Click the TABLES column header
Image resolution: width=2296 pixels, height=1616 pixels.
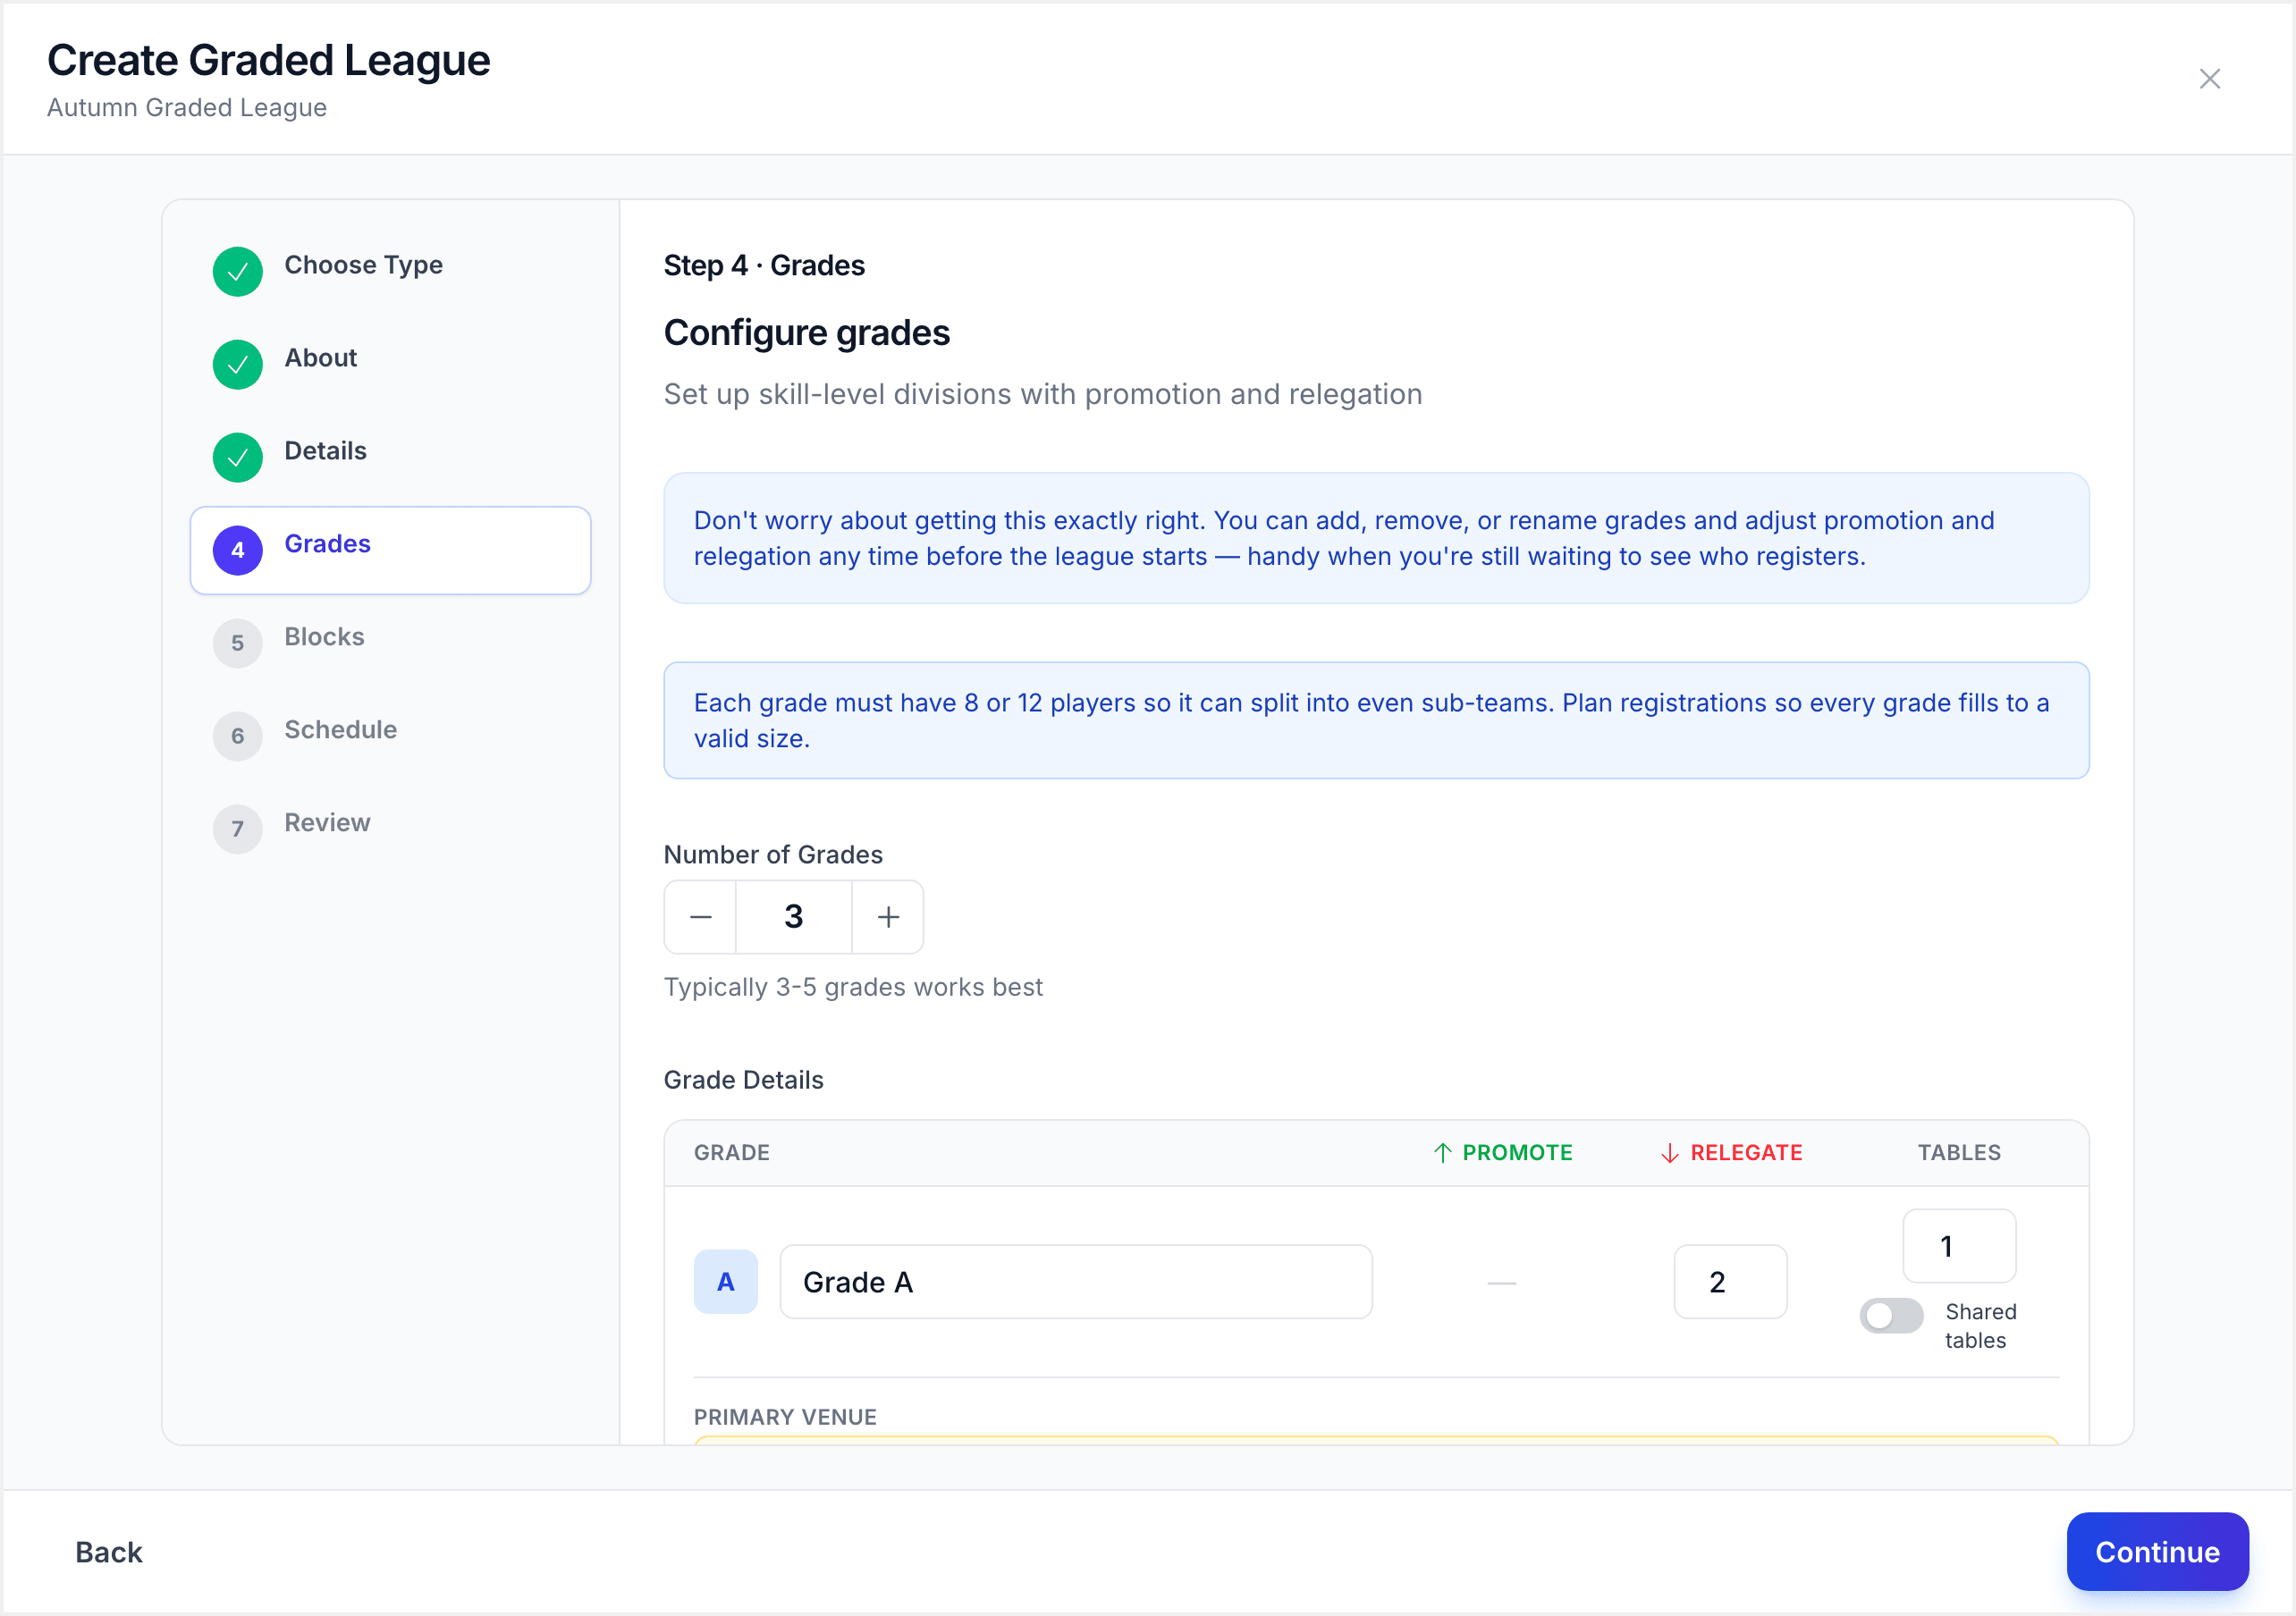(1959, 1153)
